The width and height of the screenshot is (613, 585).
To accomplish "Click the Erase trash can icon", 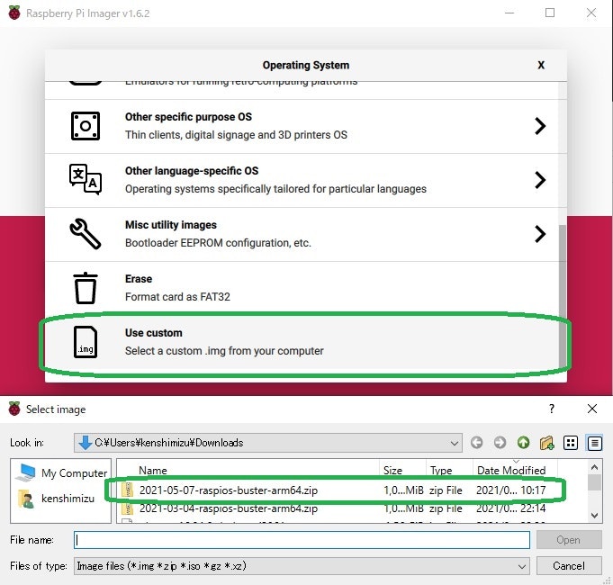I will [x=86, y=288].
